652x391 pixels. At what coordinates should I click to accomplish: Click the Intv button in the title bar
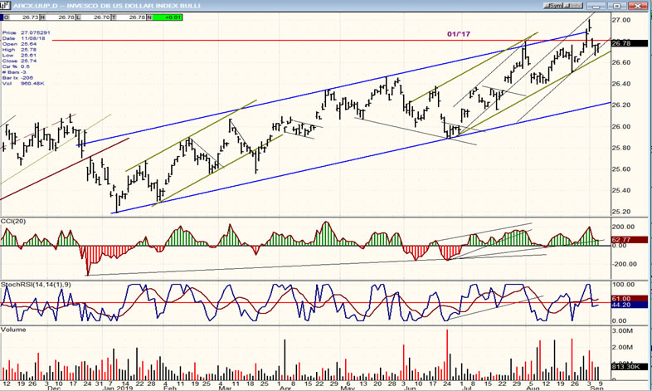point(574,6)
